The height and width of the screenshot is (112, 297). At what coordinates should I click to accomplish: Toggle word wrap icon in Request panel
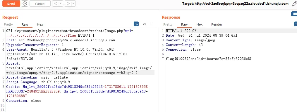(136, 24)
